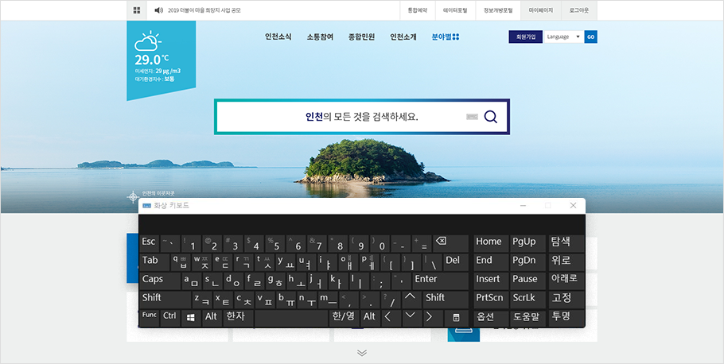
Task: Open the Language dropdown
Action: point(563,37)
